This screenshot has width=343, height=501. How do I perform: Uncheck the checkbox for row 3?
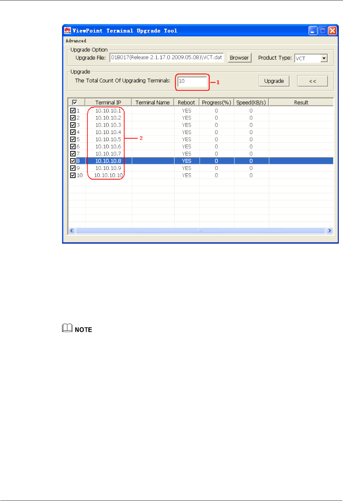tap(73, 125)
